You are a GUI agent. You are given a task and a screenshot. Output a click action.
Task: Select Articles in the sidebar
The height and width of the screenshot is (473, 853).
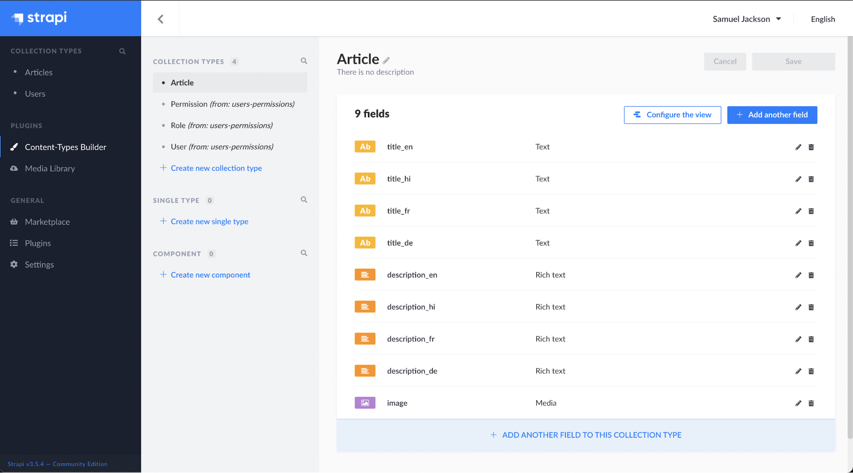38,72
